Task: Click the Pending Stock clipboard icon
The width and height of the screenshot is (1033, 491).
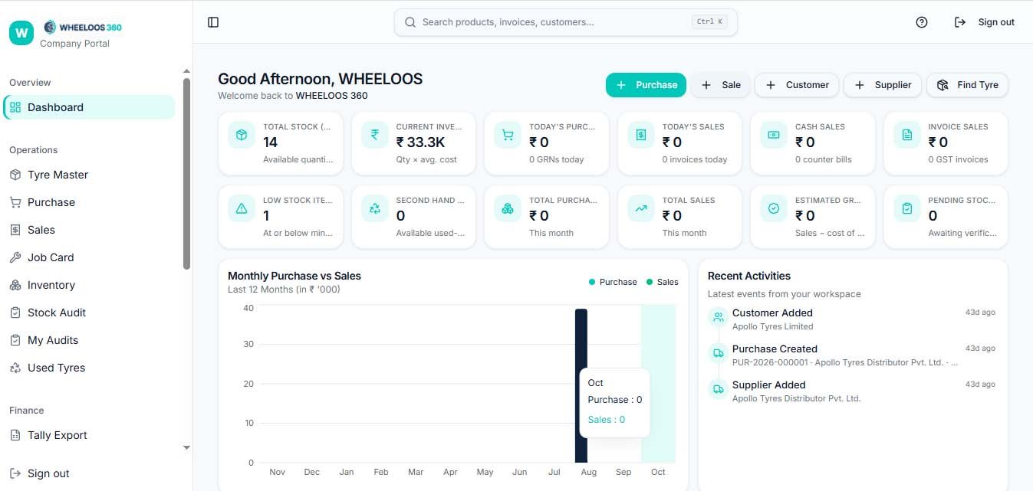Action: [x=907, y=208]
